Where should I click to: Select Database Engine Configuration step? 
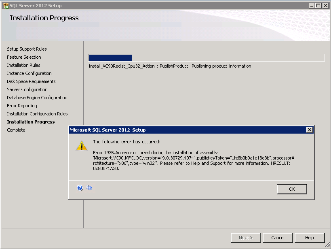point(37,98)
